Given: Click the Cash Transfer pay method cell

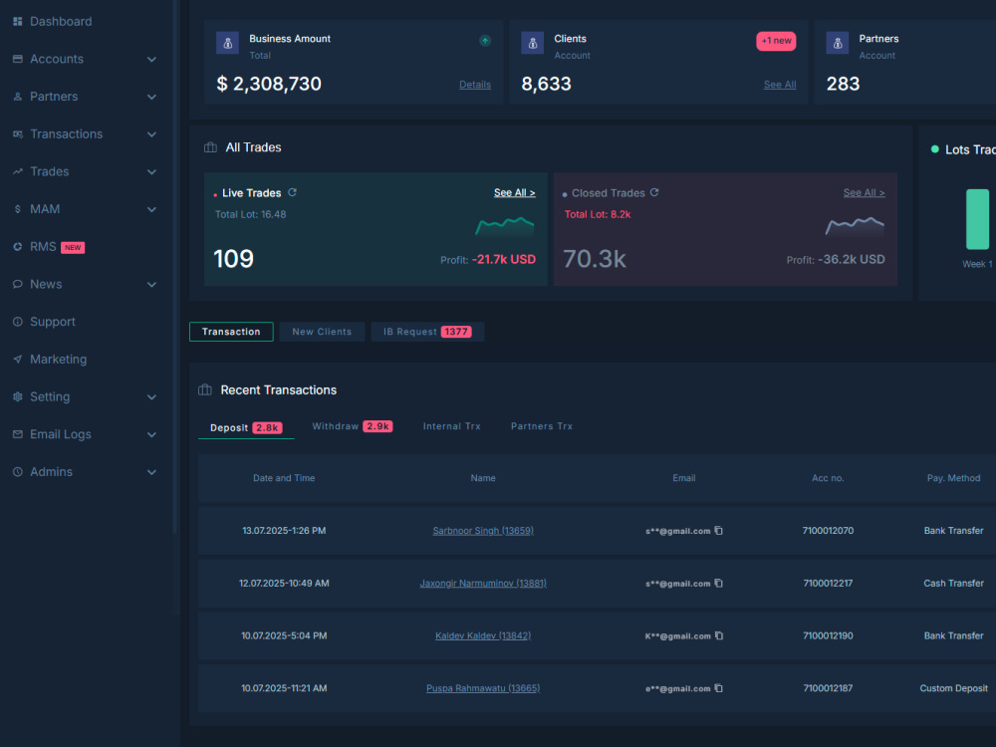Looking at the screenshot, I should pyautogui.click(x=953, y=583).
